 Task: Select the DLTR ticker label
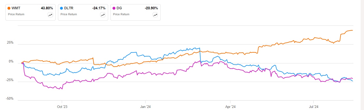(69, 8)
